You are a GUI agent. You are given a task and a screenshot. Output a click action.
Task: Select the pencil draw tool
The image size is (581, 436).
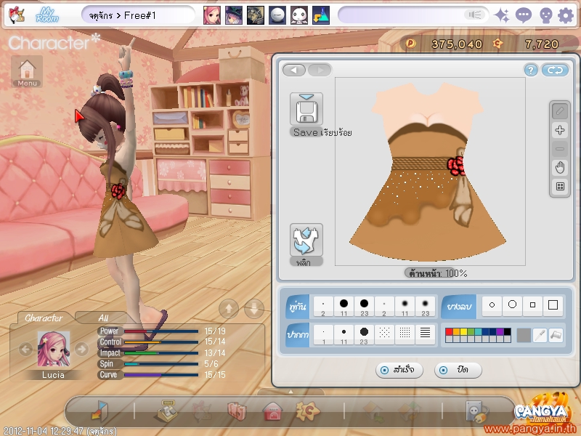coord(560,111)
